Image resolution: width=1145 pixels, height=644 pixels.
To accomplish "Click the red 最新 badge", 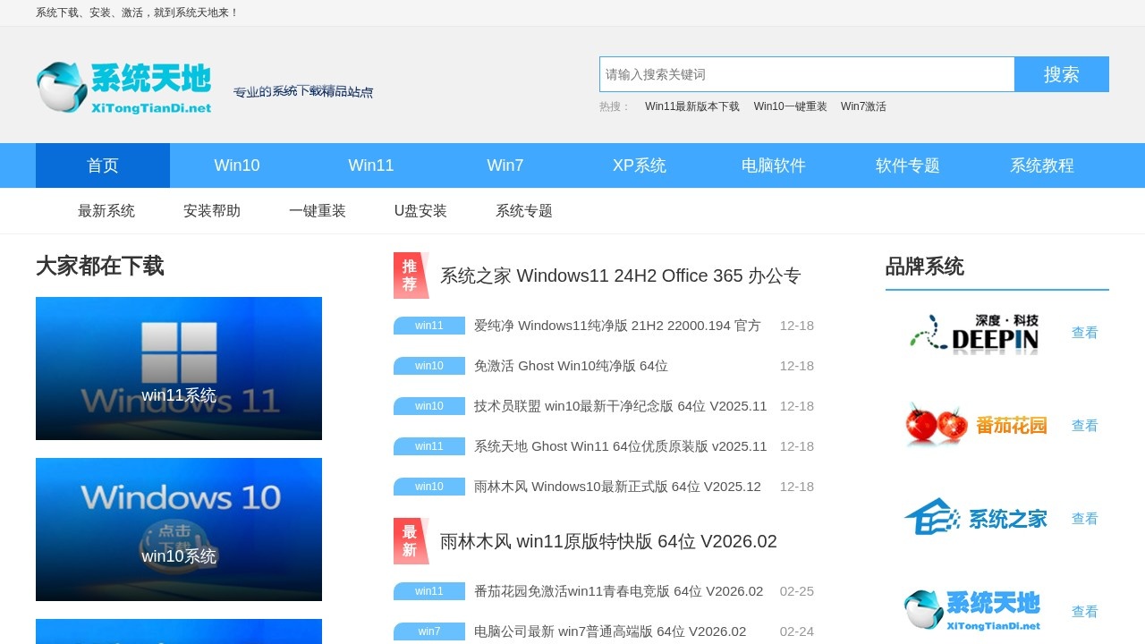I will coord(410,541).
